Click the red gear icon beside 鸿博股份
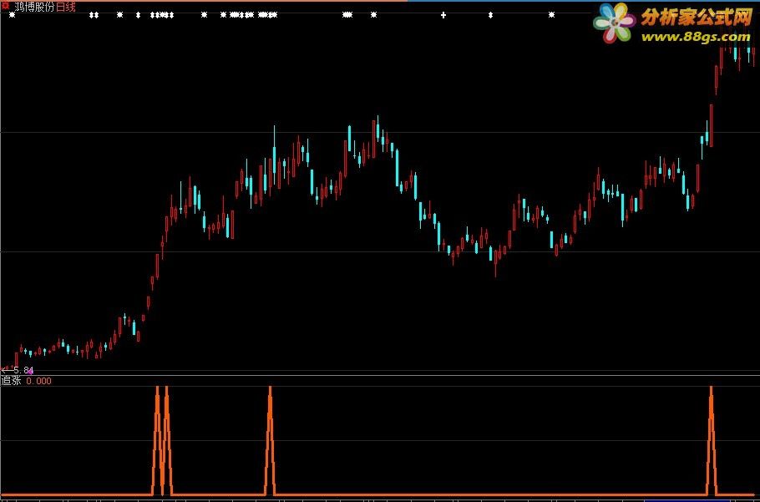The width and height of the screenshot is (760, 502). [x=5, y=7]
